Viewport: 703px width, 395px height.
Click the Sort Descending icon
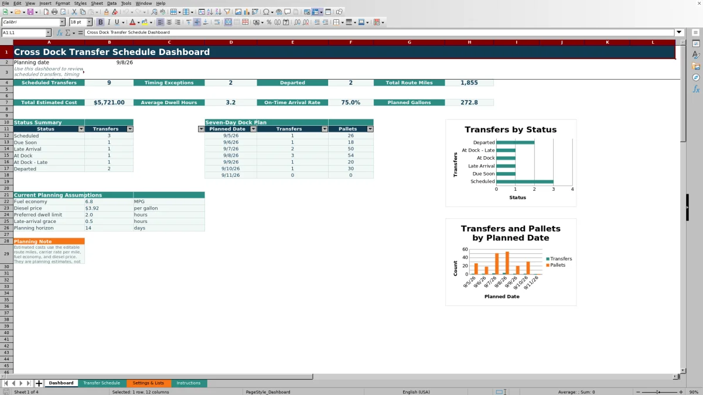click(x=218, y=12)
